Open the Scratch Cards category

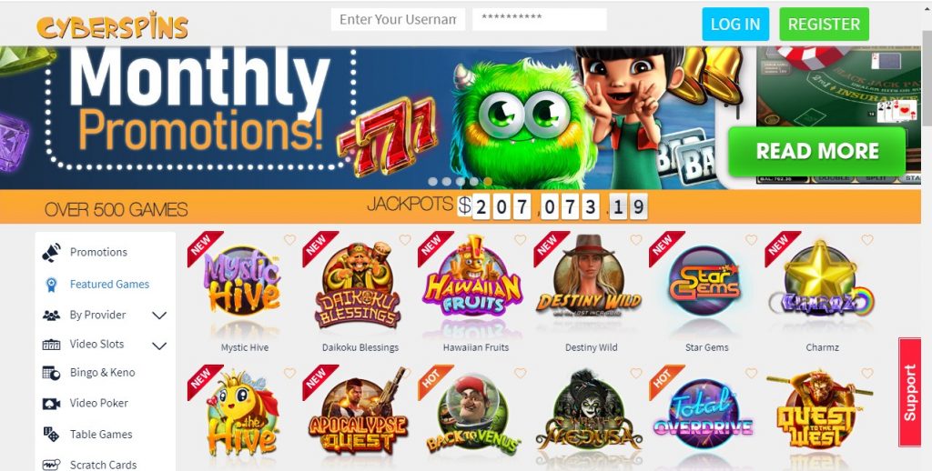[104, 465]
